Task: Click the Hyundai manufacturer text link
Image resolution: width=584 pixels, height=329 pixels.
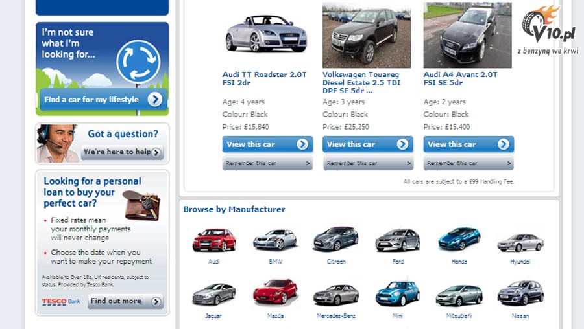Action: click(x=520, y=262)
